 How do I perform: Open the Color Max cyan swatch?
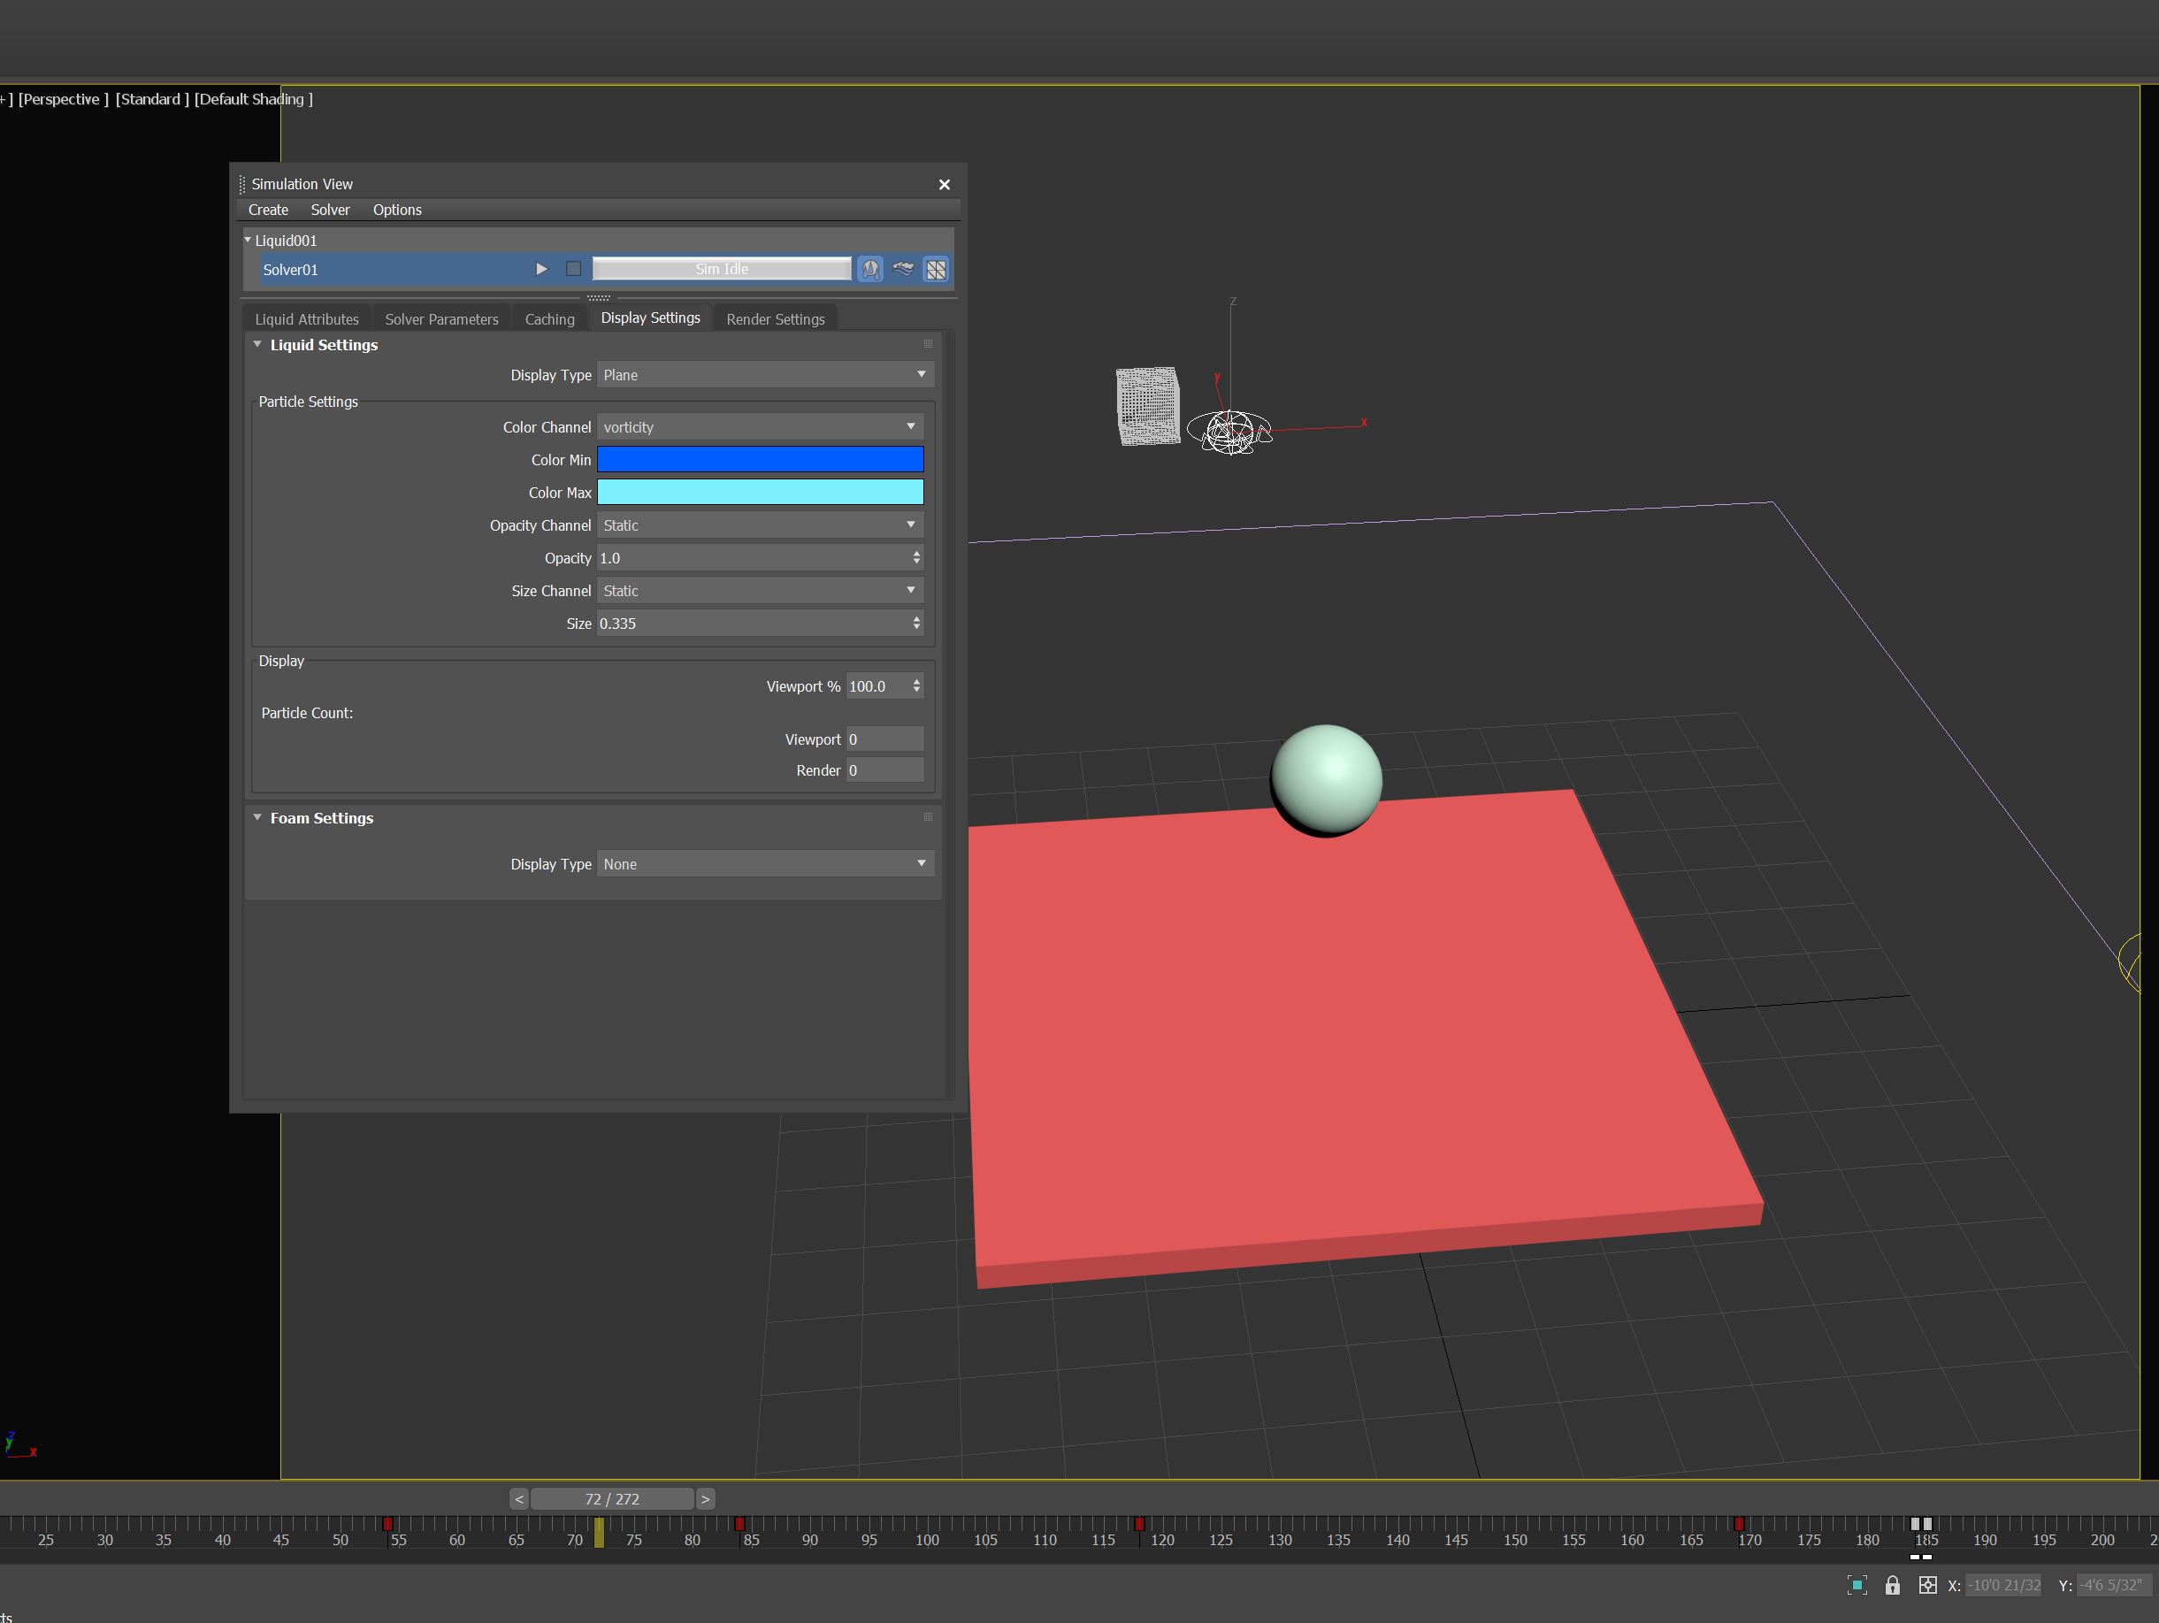[x=760, y=493]
